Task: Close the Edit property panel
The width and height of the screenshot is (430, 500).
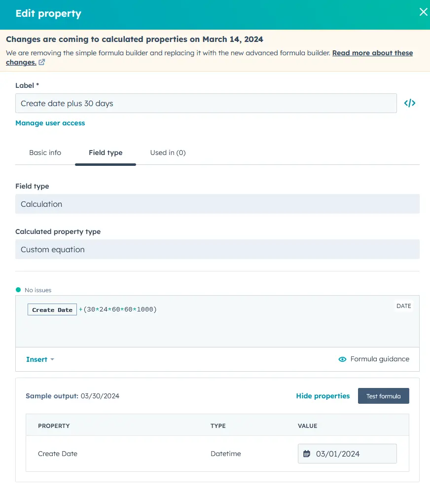Action: (423, 12)
